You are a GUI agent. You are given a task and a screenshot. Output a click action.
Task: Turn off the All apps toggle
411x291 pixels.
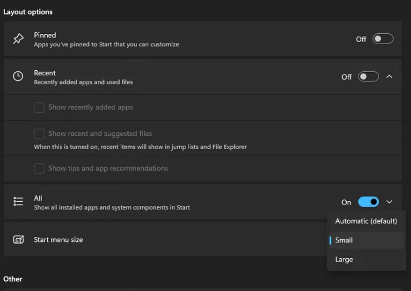click(x=368, y=202)
